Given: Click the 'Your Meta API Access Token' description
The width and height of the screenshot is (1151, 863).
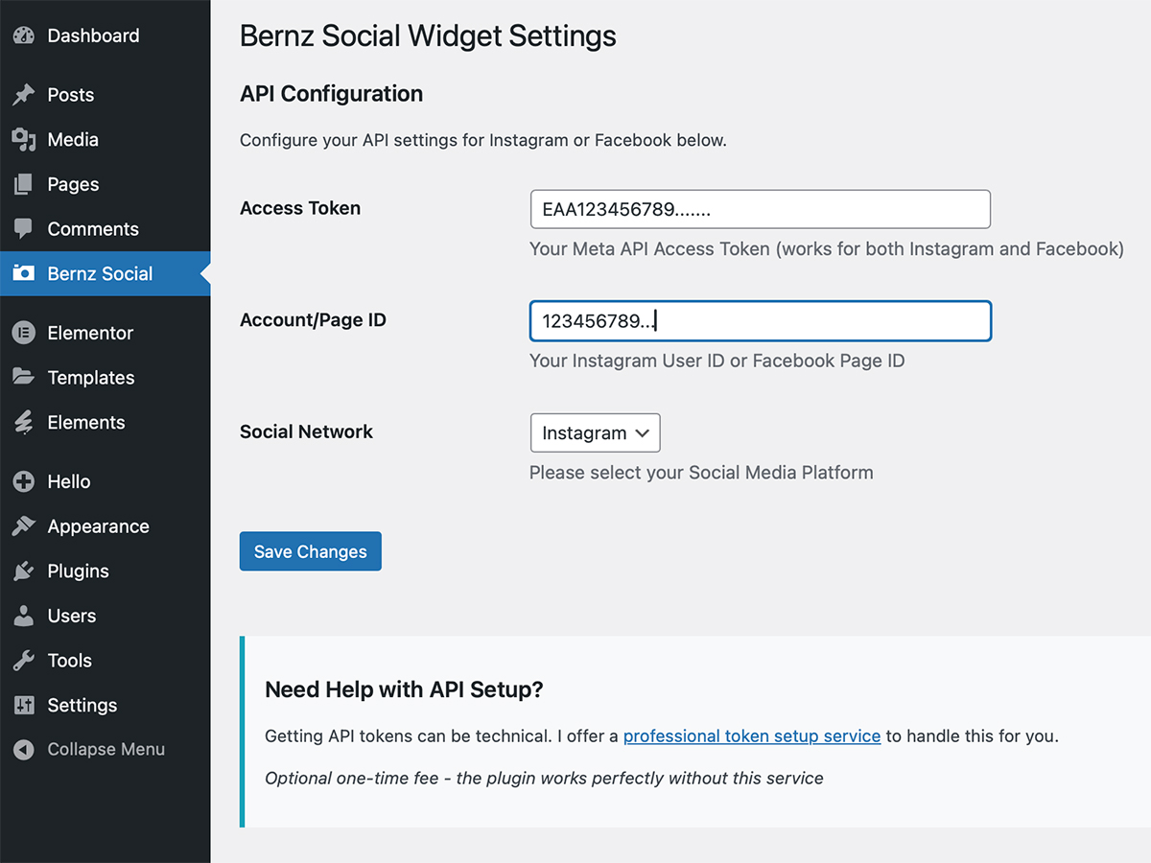Looking at the screenshot, I should pyautogui.click(x=826, y=249).
